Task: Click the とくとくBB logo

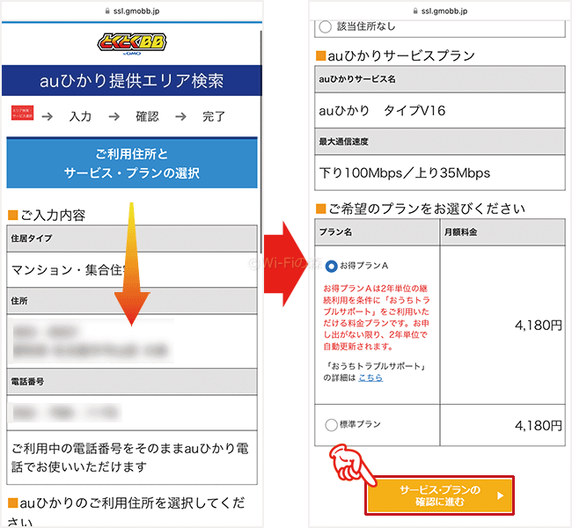Action: tap(132, 44)
